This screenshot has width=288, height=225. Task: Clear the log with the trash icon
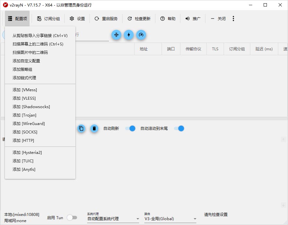[94, 128]
